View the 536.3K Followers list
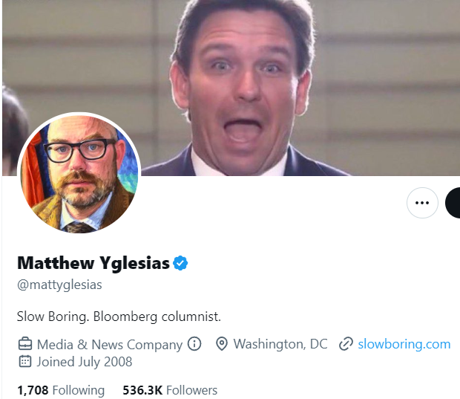Viewport: 460px width, 399px height. 170,390
